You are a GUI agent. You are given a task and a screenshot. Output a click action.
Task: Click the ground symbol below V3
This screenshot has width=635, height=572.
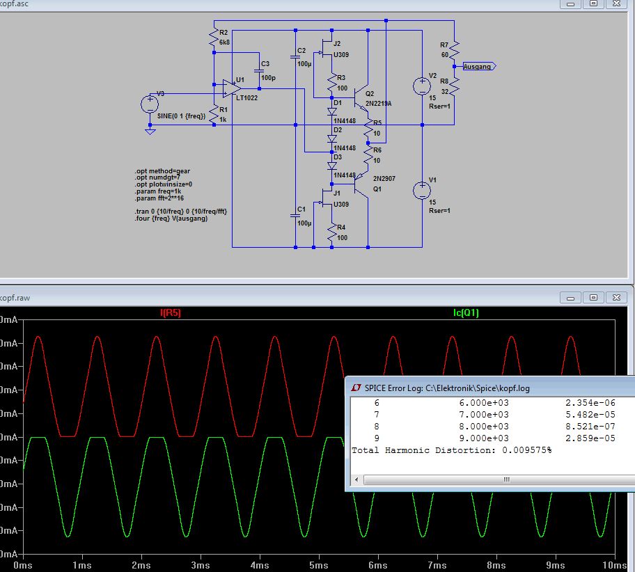click(x=150, y=130)
